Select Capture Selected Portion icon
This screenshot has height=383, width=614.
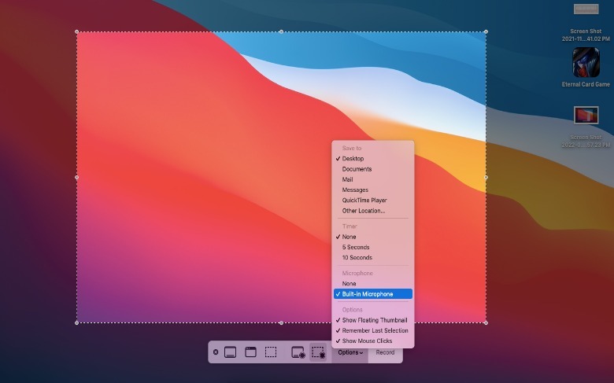click(x=271, y=352)
